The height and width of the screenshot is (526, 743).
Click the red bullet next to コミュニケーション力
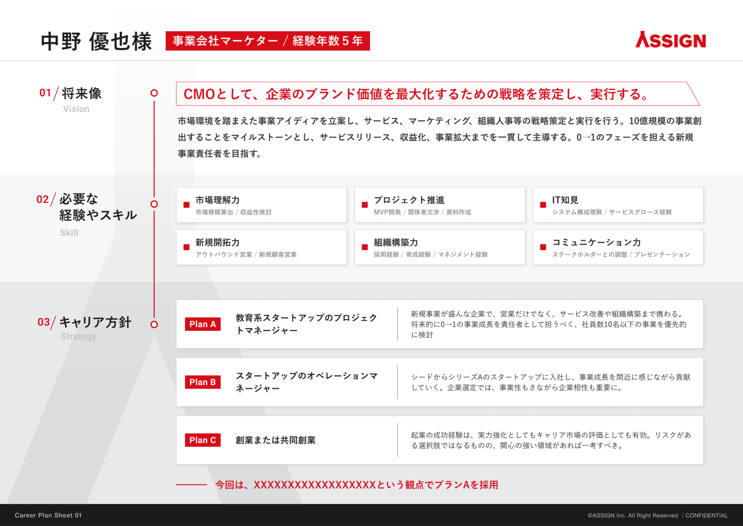pyautogui.click(x=543, y=248)
